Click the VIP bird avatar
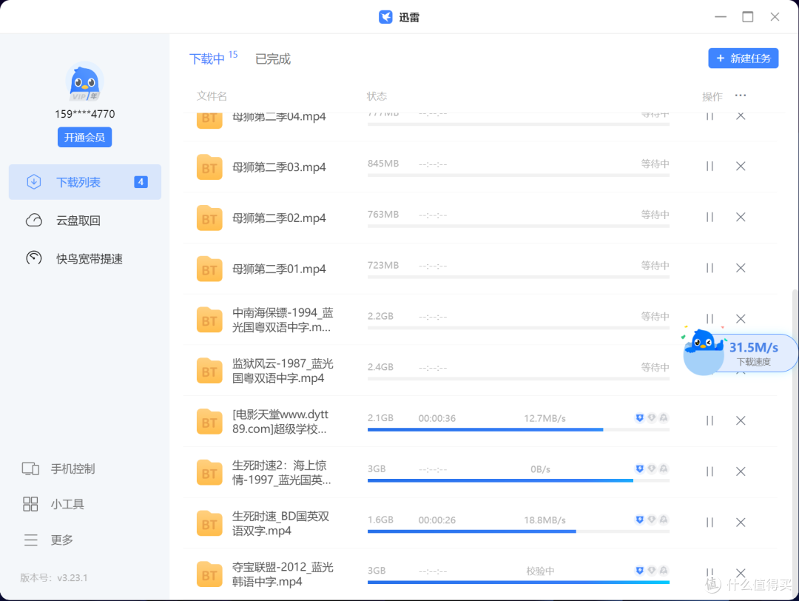Image resolution: width=799 pixels, height=601 pixels. pos(84,83)
